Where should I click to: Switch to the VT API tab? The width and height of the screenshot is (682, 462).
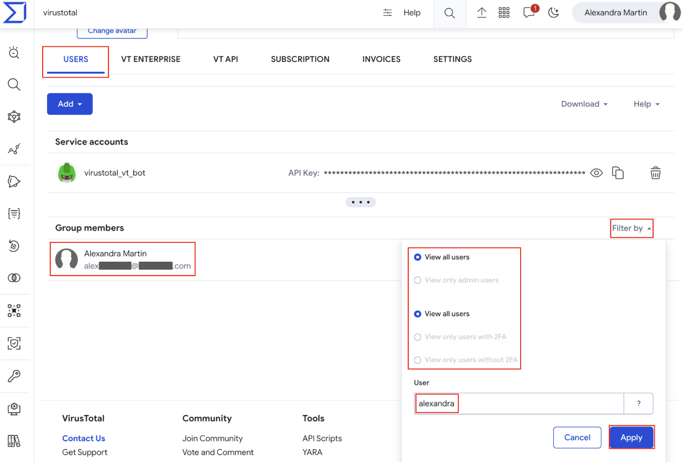[226, 59]
